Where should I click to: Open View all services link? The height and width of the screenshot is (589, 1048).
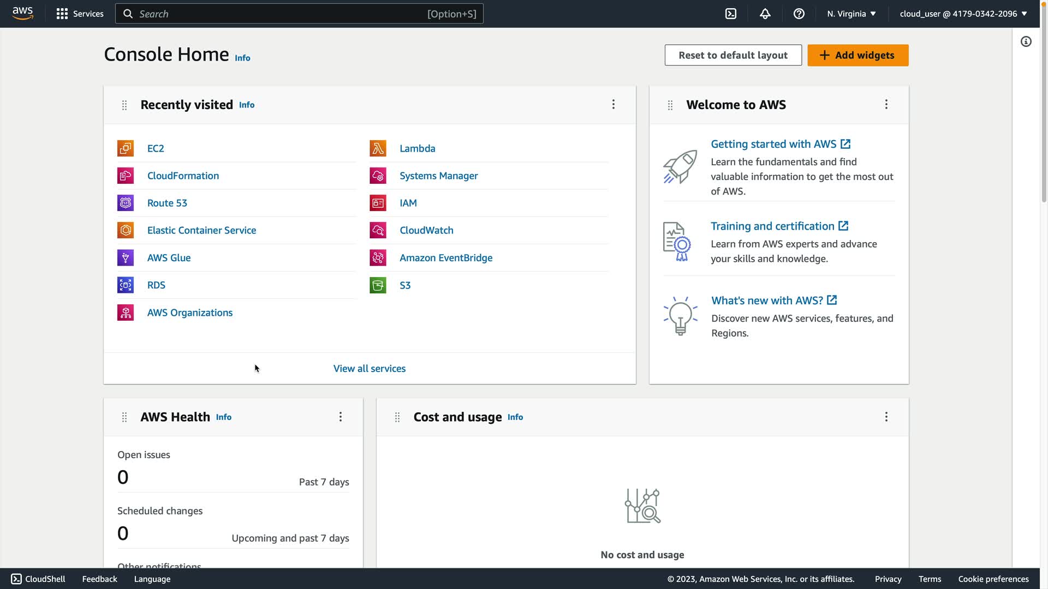(x=370, y=368)
